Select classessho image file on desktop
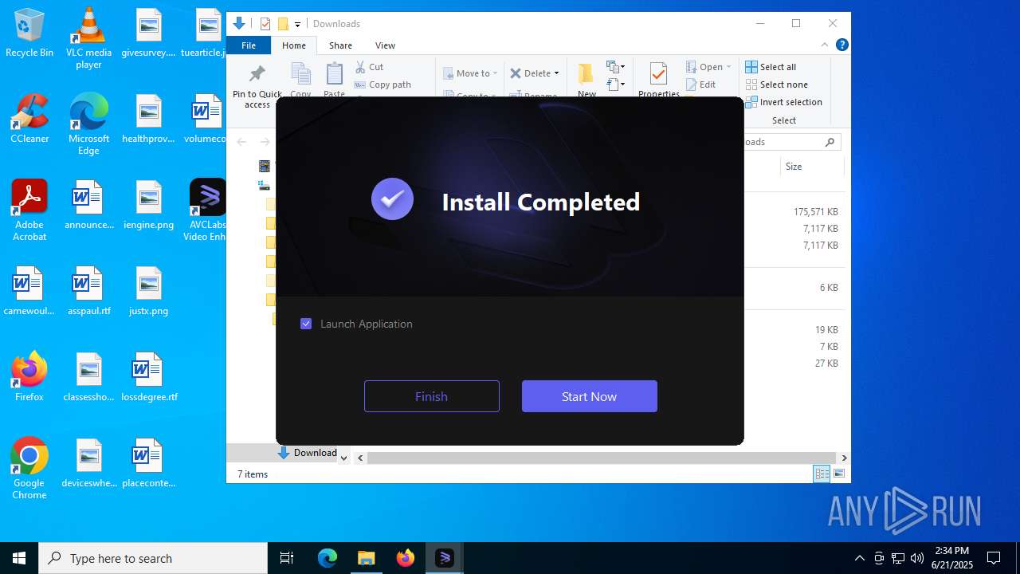Viewport: 1020px width, 574px height. [88, 376]
